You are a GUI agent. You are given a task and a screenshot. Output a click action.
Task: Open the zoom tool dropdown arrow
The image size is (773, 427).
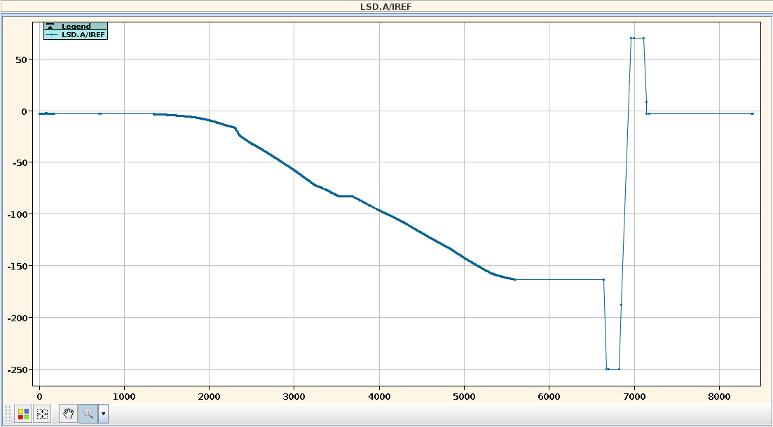[104, 414]
